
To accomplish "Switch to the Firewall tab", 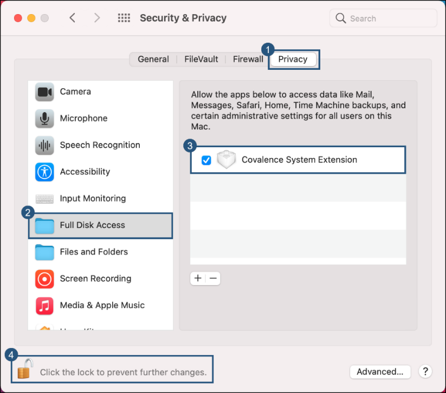I will [248, 59].
